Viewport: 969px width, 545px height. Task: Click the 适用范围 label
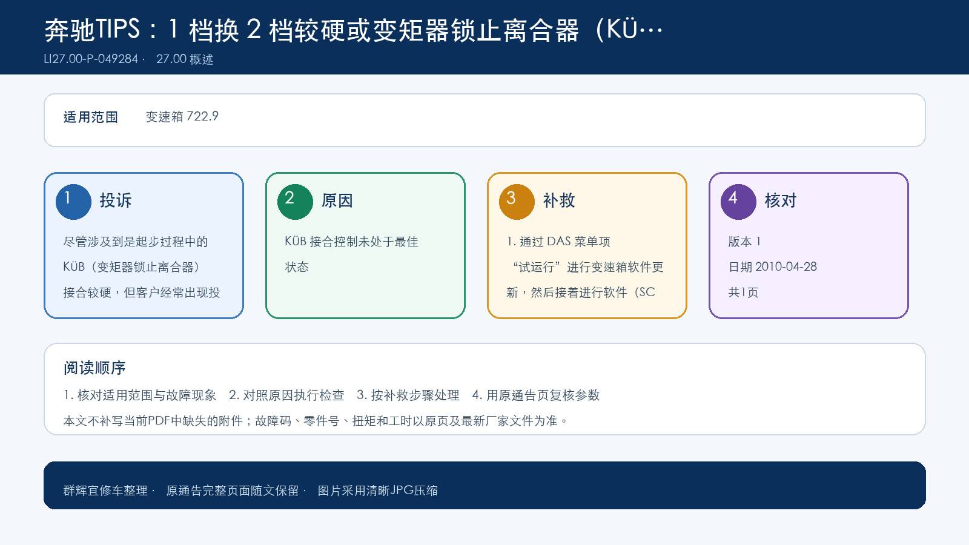tap(91, 117)
